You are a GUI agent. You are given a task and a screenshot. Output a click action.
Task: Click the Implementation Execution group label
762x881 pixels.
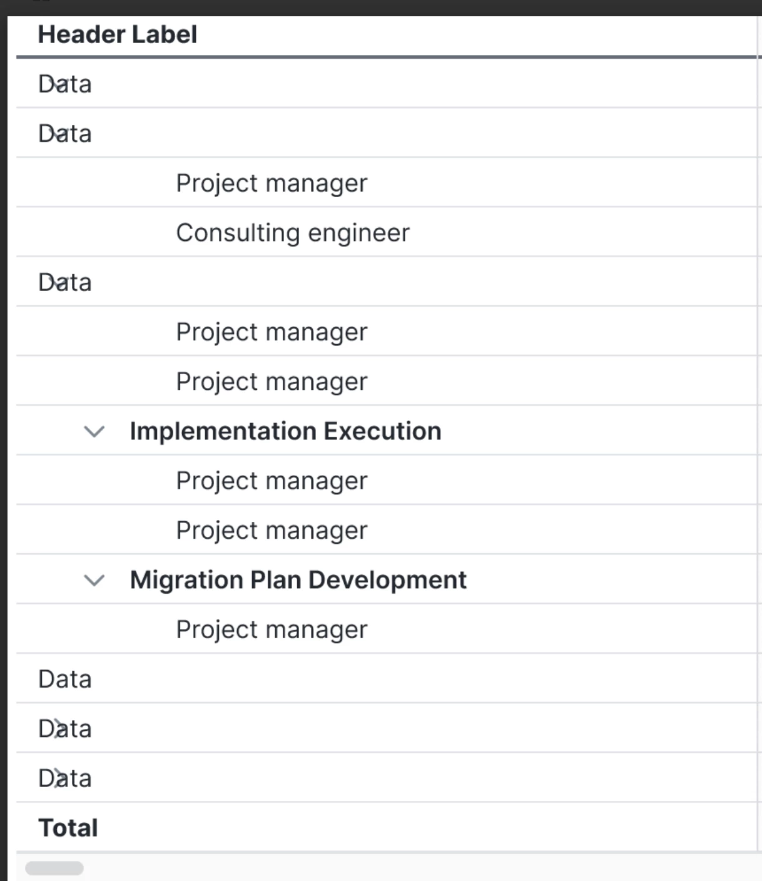285,432
